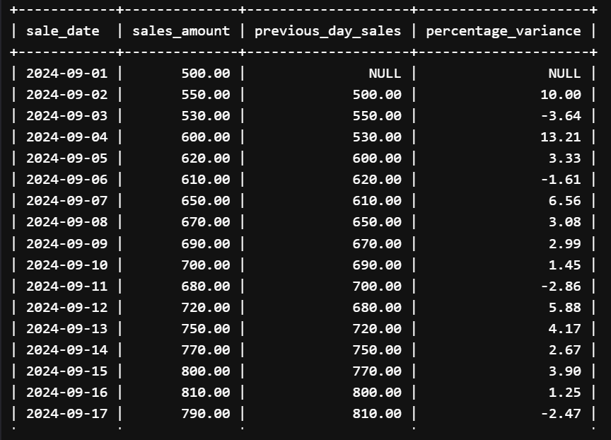This screenshot has height=440, width=611.
Task: Click the 13.21 variance value
Action: [561, 137]
